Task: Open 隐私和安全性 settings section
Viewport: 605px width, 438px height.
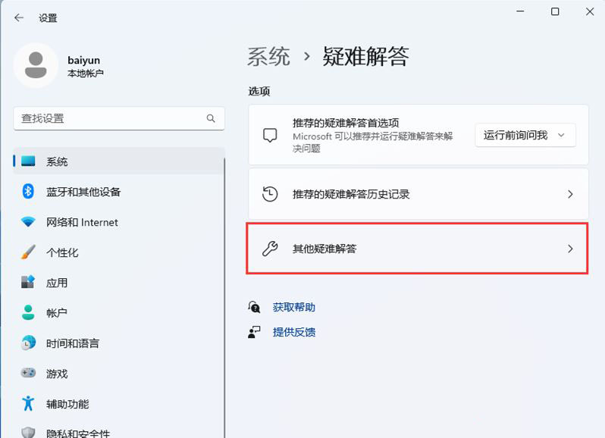Action: [77, 433]
